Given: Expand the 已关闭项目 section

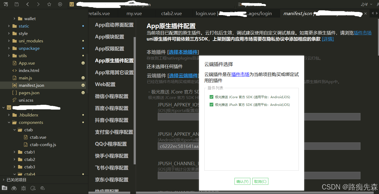Looking at the screenshot, I should click(16, 179).
